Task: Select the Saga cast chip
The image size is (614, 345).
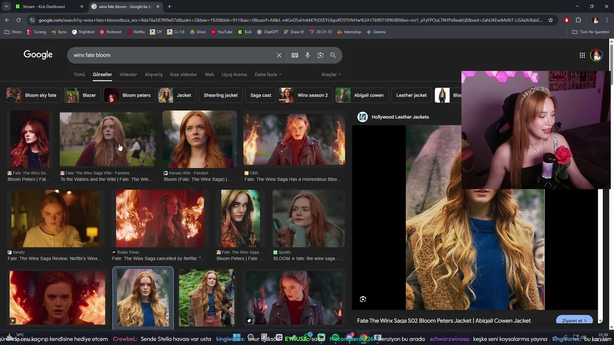Action: 260,95
